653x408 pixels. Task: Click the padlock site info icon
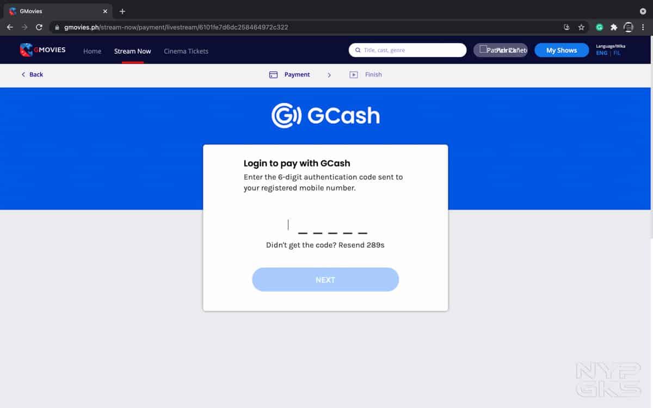pos(57,27)
